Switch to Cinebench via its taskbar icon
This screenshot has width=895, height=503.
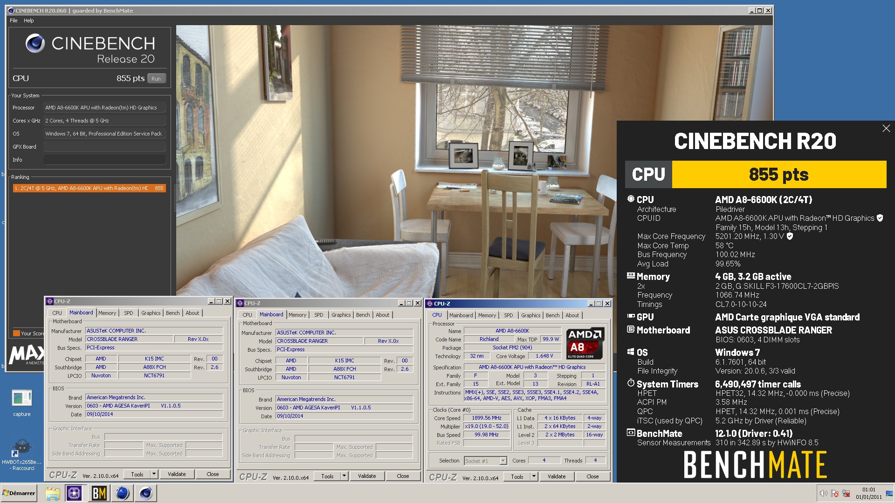[x=146, y=493]
